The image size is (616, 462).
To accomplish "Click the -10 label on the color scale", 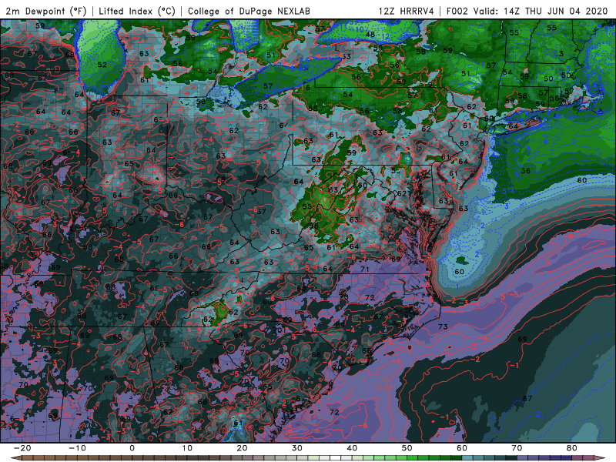I will (x=77, y=448).
